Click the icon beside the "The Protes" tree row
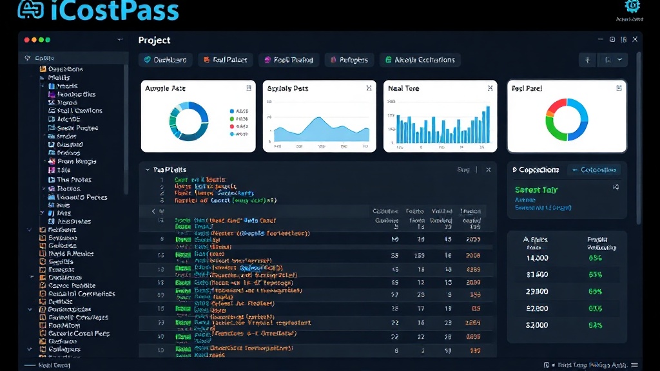This screenshot has height=371, width=660. tap(52, 180)
